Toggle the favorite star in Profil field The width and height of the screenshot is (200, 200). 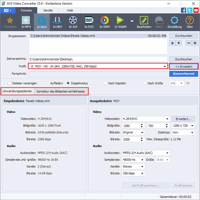coord(32,66)
